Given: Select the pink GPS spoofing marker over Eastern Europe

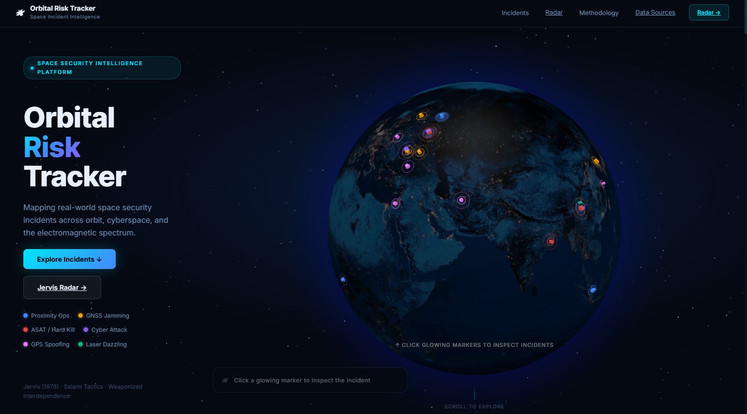Looking at the screenshot, I should pyautogui.click(x=407, y=166).
